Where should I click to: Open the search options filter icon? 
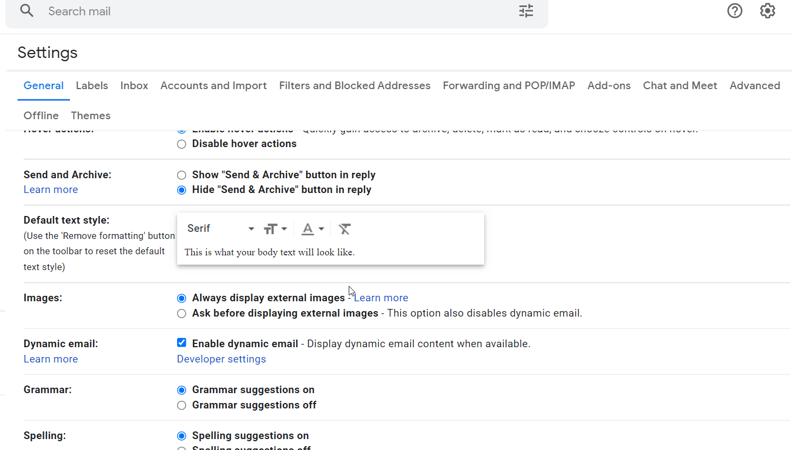(526, 11)
